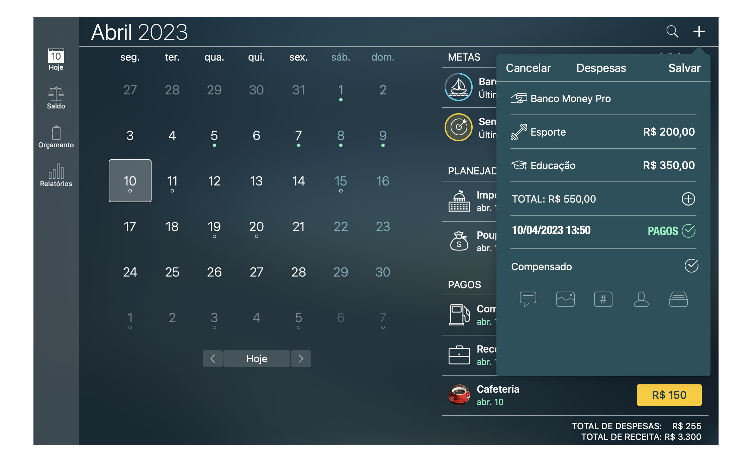The image size is (752, 462).
Task: Open the Despesas transaction type selector
Action: (x=601, y=68)
